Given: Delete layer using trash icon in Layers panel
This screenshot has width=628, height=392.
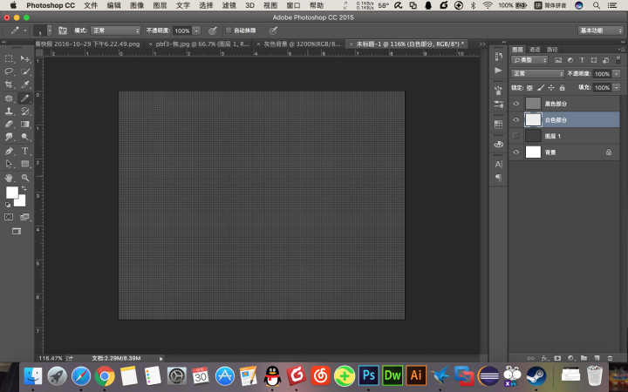Looking at the screenshot, I should click(610, 358).
